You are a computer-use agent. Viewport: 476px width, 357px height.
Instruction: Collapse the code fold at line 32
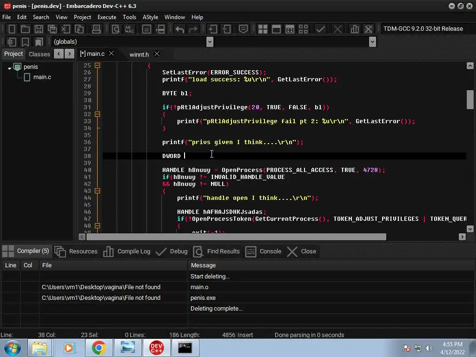click(97, 114)
